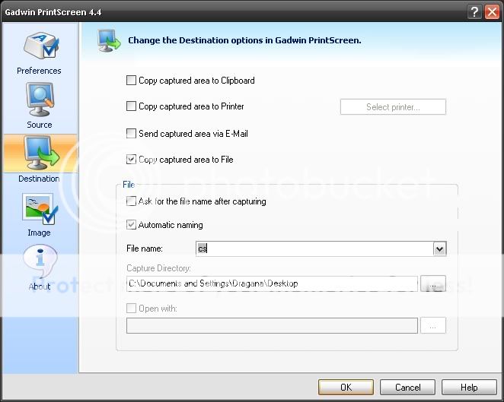
Task: Expand the File name dropdown arrow
Action: 439,248
